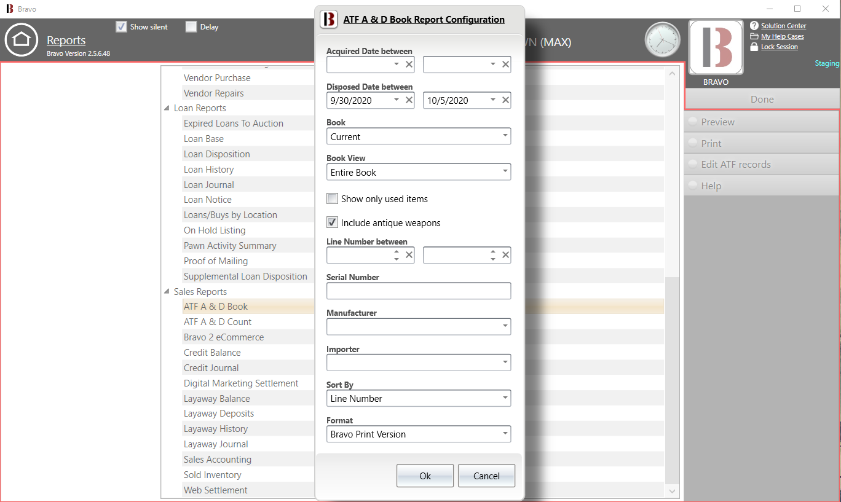Clear the first Line Number field
The width and height of the screenshot is (841, 502).
[x=409, y=255]
